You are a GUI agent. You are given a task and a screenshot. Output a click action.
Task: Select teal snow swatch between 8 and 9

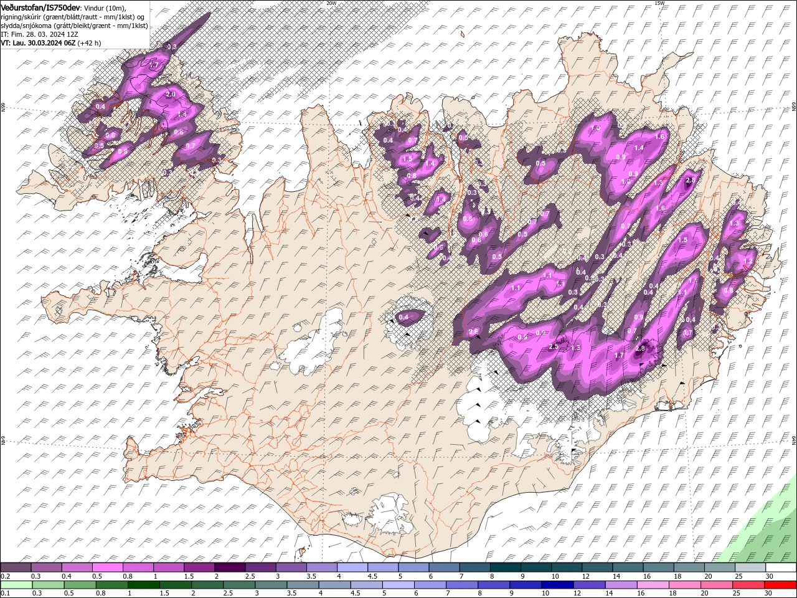click(x=506, y=567)
